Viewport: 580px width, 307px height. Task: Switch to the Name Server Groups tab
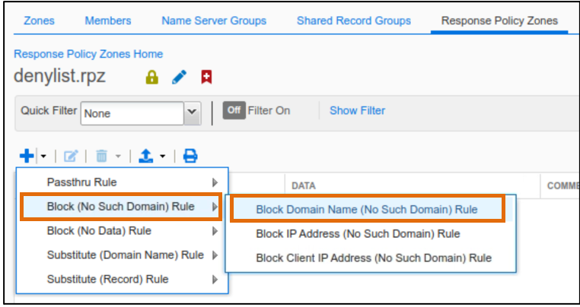214,21
